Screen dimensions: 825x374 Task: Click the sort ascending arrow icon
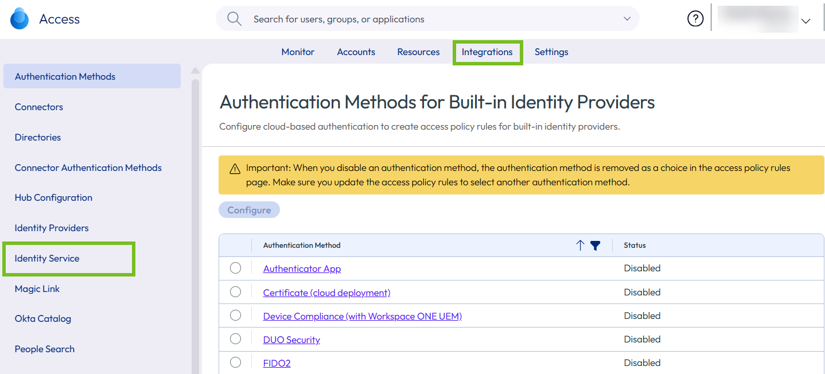pos(580,246)
